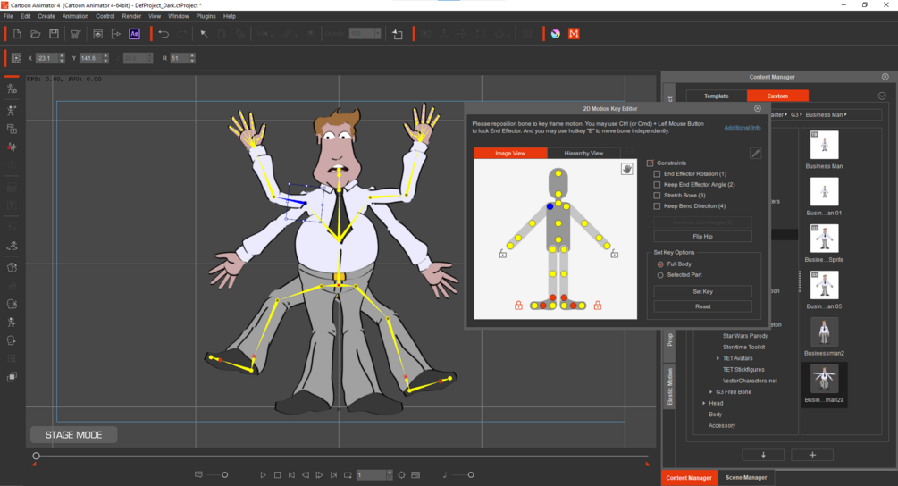This screenshot has height=486, width=898.
Task: Select the arrow pointer tool
Action: (x=204, y=34)
